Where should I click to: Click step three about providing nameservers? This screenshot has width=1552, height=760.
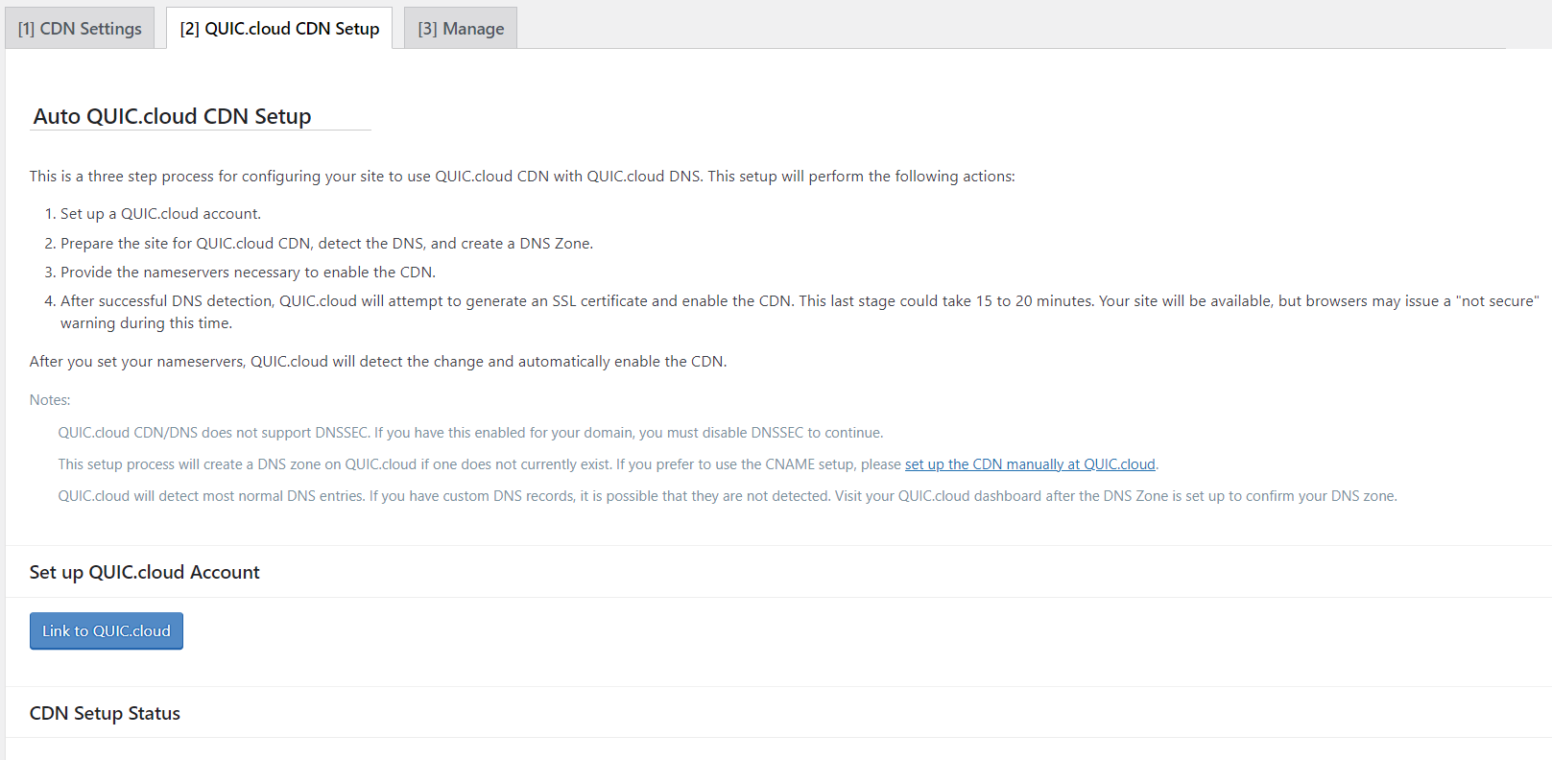click(248, 273)
